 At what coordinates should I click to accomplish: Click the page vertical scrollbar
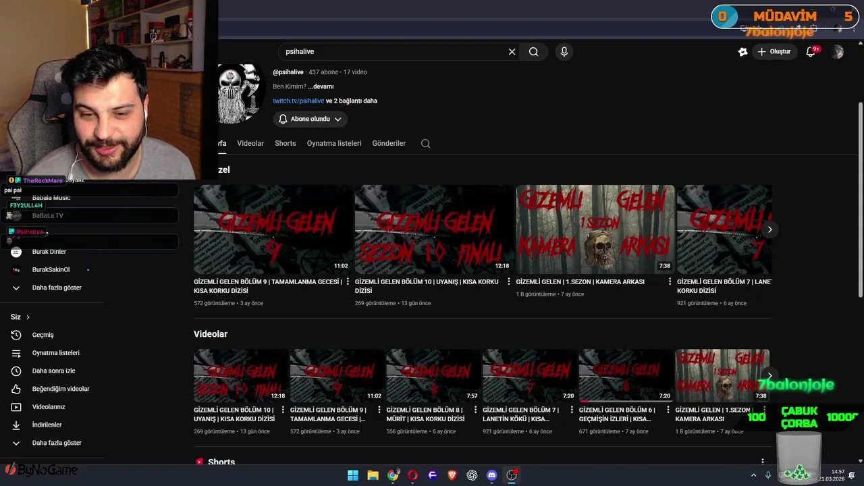(x=860, y=199)
